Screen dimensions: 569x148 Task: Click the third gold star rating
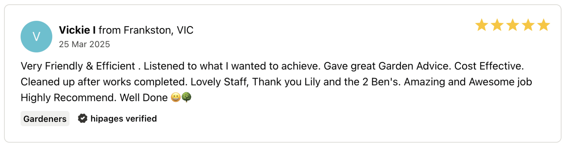coord(512,25)
